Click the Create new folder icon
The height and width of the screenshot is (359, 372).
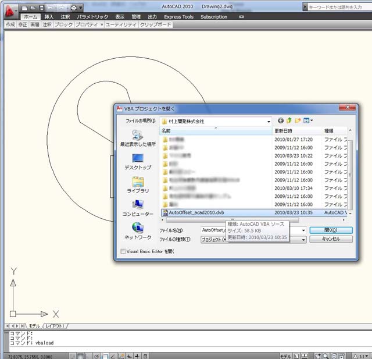coord(298,120)
